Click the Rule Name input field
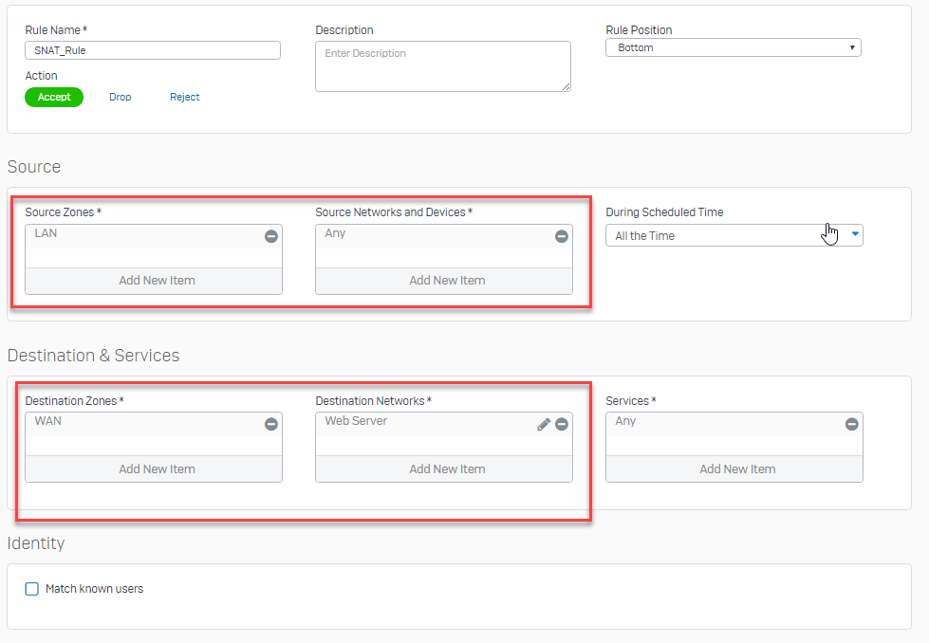 [153, 50]
